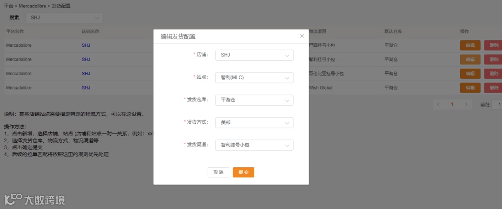Screen dimensions: 502x209
Task: Open SHJ store link in first row
Action: [86, 45]
